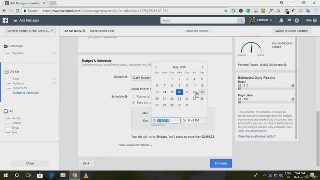Viewport: 320px width, 180px height.
Task: Click calendar icon in End date field
Action: [154, 121]
